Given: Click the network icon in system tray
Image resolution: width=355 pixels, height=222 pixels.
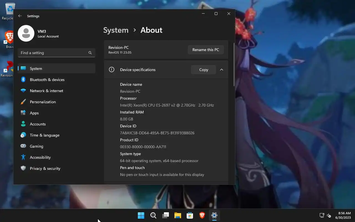Looking at the screenshot, I should 322,215.
